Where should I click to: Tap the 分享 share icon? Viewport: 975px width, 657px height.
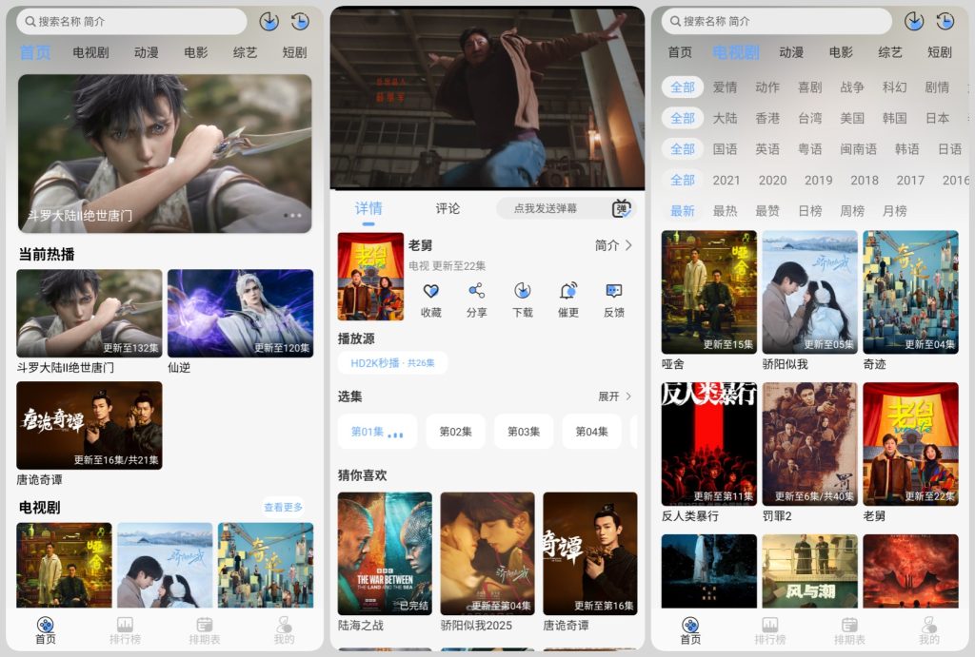[476, 292]
